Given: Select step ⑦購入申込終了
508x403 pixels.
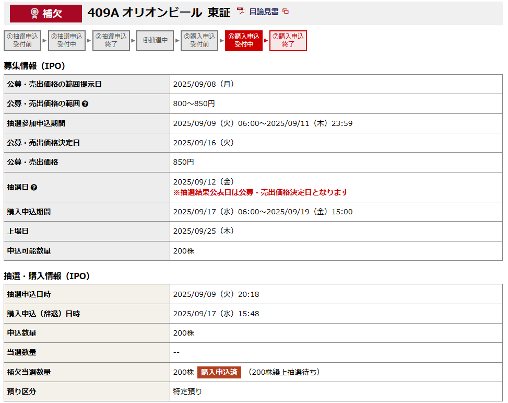Looking at the screenshot, I should coord(288,41).
